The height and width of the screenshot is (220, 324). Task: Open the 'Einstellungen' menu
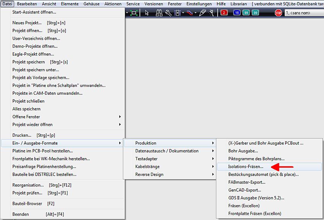[199, 4]
